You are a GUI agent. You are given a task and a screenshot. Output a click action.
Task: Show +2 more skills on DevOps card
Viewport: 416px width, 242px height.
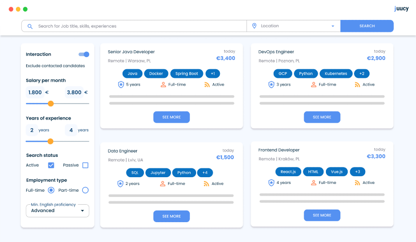pos(362,74)
